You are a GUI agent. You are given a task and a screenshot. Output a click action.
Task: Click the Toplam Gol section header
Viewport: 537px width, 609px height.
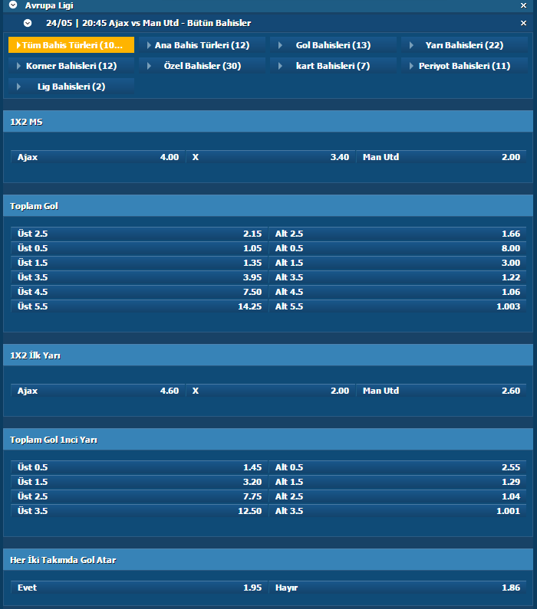[x=268, y=206]
